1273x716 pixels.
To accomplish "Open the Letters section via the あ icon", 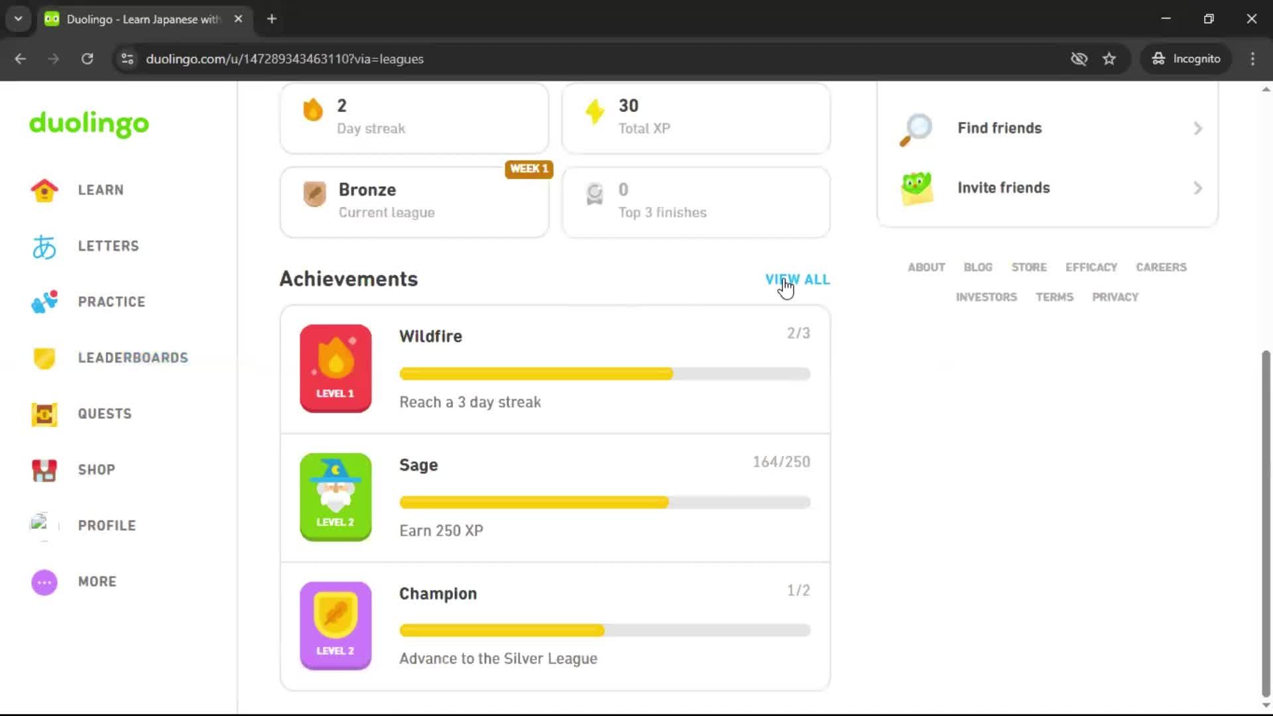I will 43,246.
